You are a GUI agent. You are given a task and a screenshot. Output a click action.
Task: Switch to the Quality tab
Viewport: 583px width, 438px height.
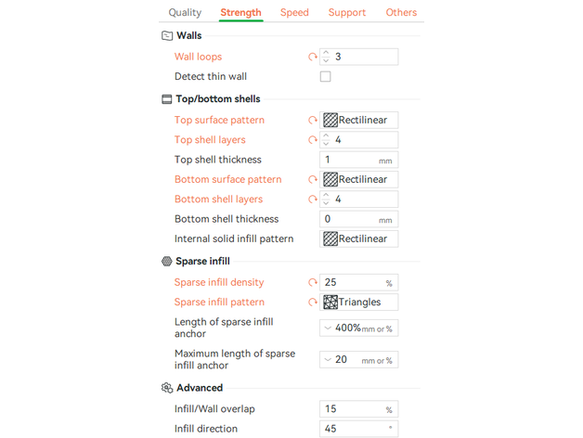[185, 13]
